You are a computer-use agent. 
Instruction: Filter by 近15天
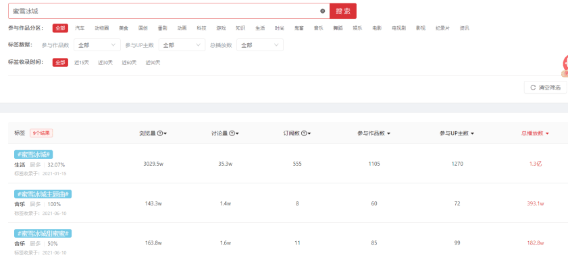(82, 63)
